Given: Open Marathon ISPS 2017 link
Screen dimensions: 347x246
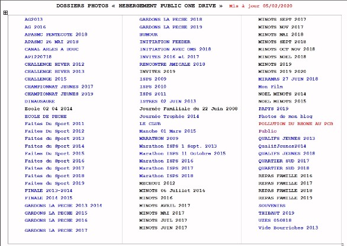Looking at the screenshot, I should [166, 168].
